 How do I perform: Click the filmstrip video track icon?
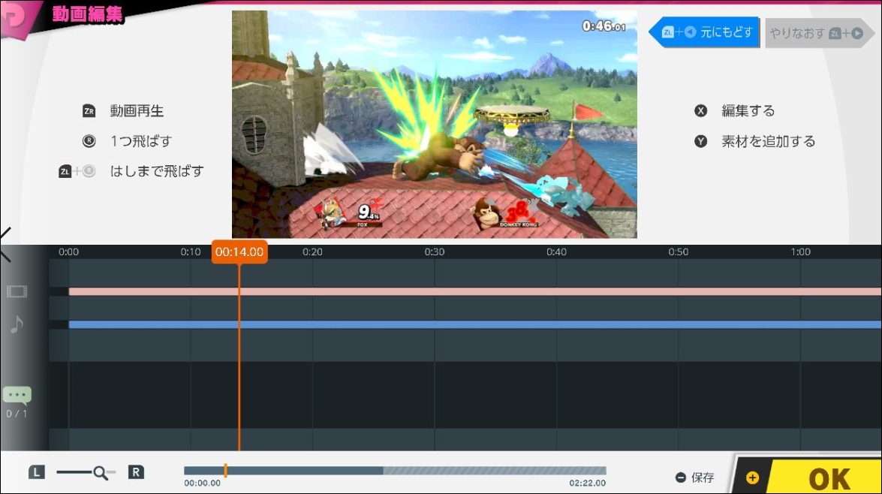(x=17, y=291)
